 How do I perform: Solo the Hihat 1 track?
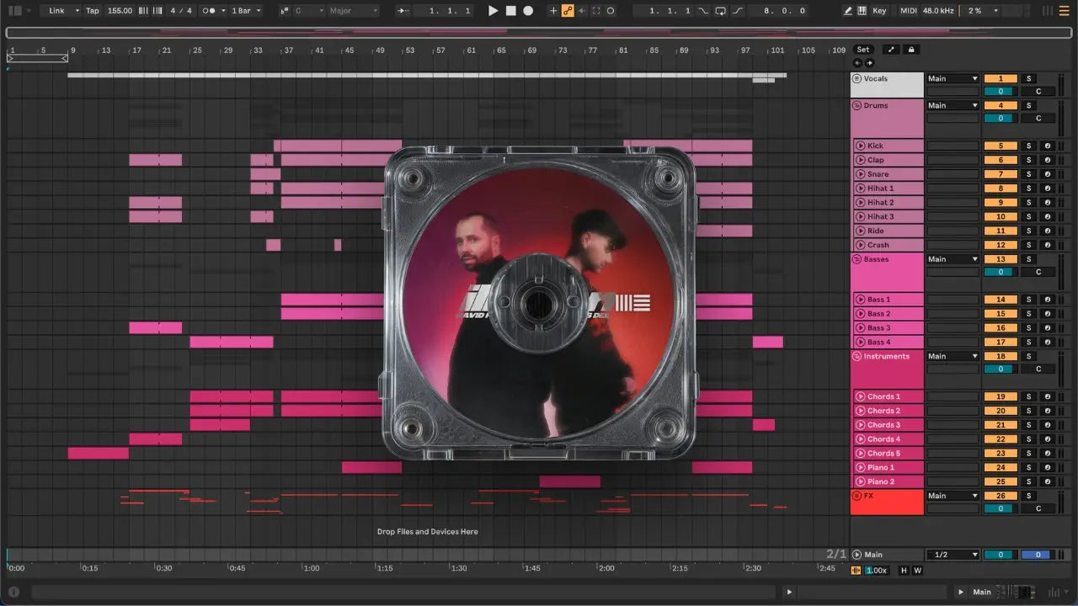[1028, 189]
